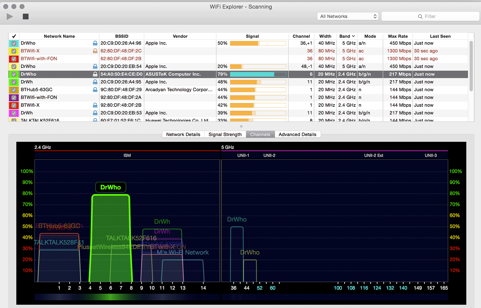This screenshot has width=481, height=308.
Task: Toggle the select-all checkmark column header
Action: click(14, 36)
